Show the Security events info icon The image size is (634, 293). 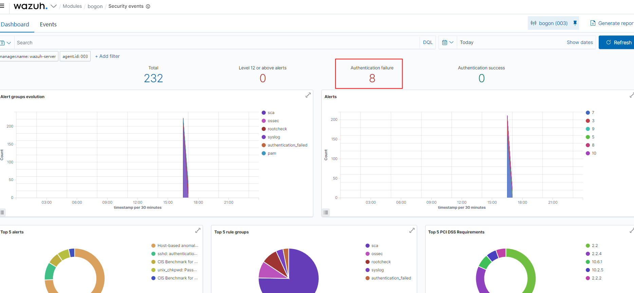coord(148,6)
